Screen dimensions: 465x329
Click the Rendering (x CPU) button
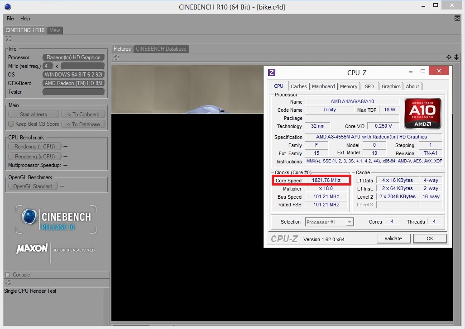coord(35,156)
